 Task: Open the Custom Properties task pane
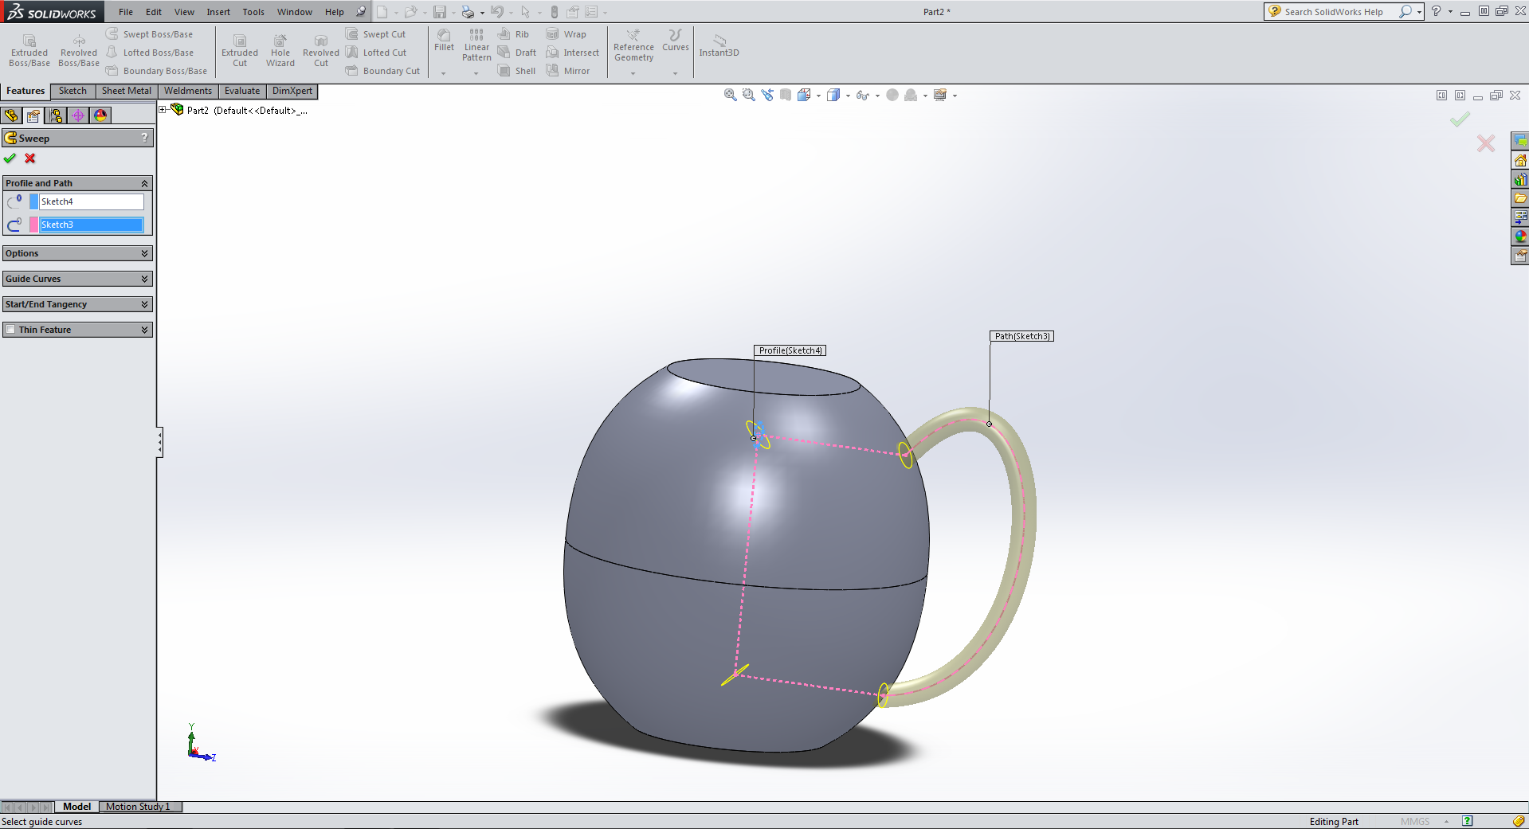[x=1520, y=256]
